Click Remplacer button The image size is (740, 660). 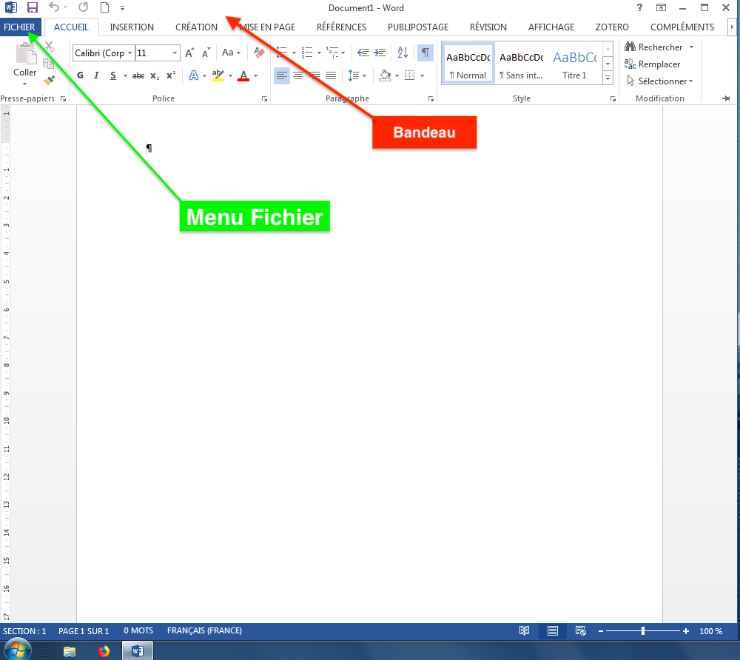click(652, 64)
